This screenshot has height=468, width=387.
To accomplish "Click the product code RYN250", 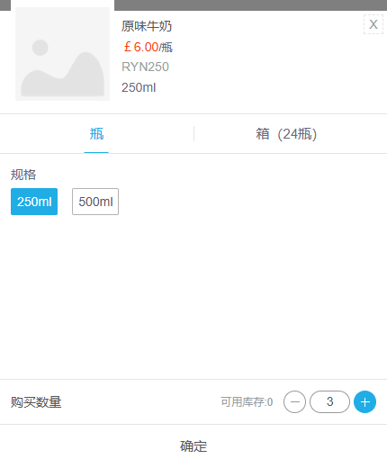I will tap(145, 67).
